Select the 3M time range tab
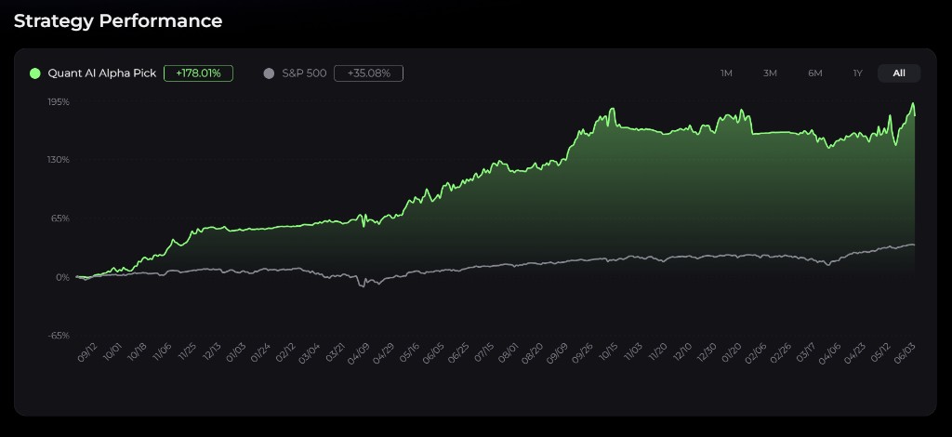The height and width of the screenshot is (437, 952). (770, 73)
